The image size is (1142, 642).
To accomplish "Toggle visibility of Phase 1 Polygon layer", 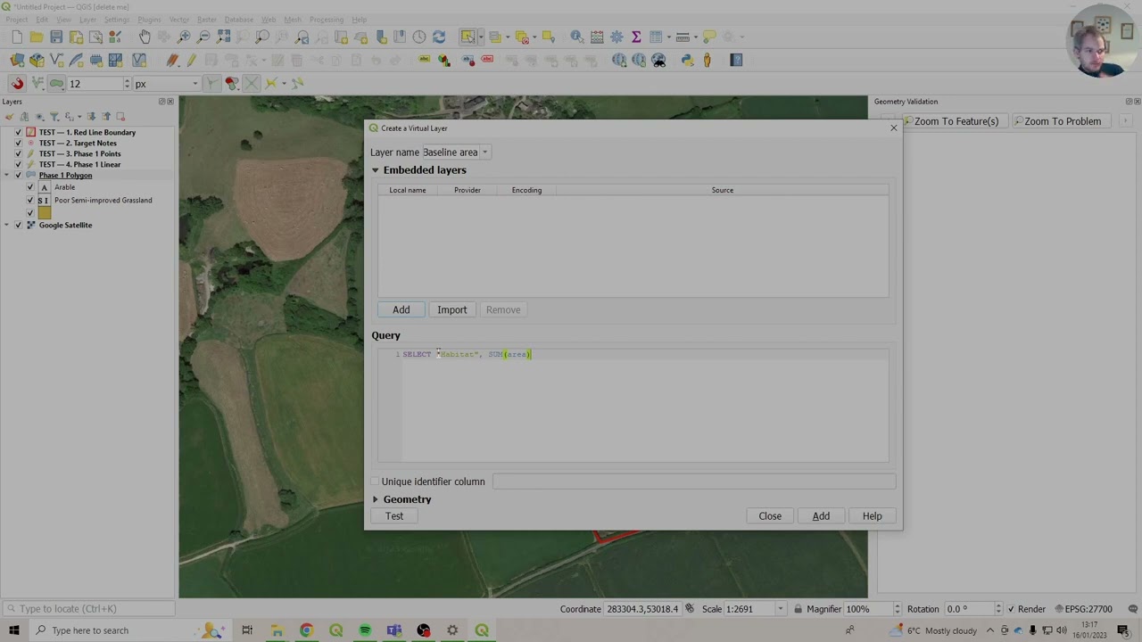I will (x=18, y=175).
